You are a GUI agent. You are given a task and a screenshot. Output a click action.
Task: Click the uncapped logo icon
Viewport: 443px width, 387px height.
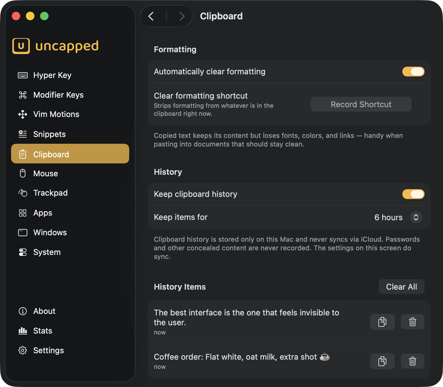pos(21,46)
